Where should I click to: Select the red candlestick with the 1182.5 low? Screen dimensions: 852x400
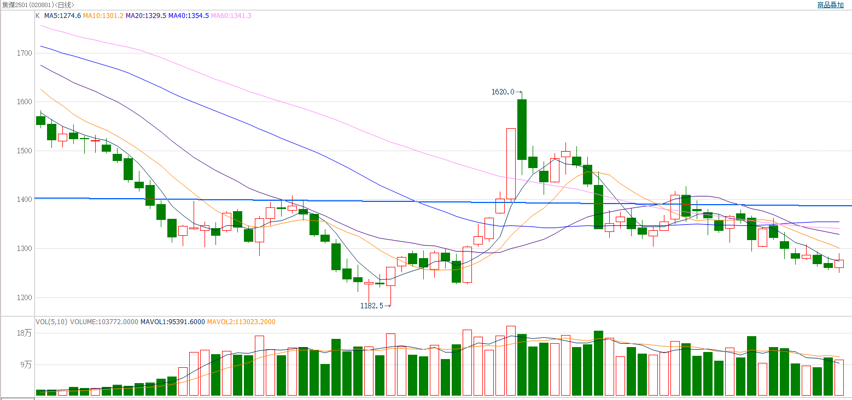pos(390,276)
